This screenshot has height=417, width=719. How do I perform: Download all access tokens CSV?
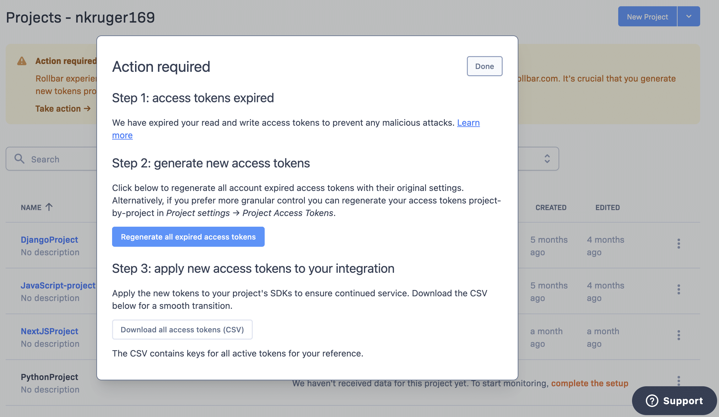coord(182,330)
